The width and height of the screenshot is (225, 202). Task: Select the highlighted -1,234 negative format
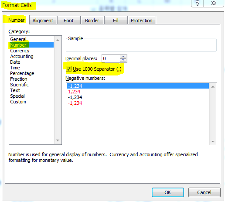click(x=138, y=86)
